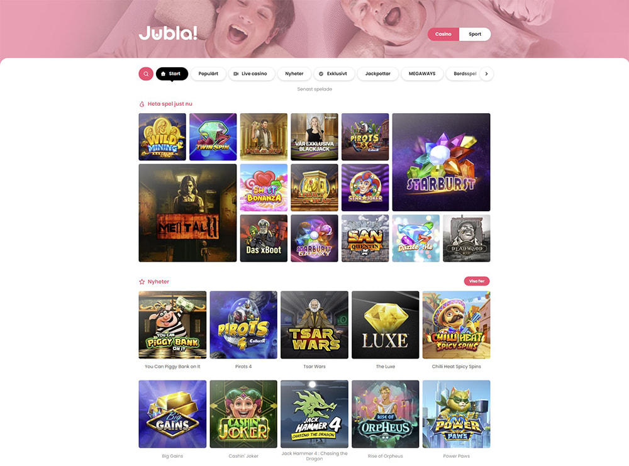The height and width of the screenshot is (466, 629).
Task: Click the pink search icon button
Action: (x=146, y=74)
